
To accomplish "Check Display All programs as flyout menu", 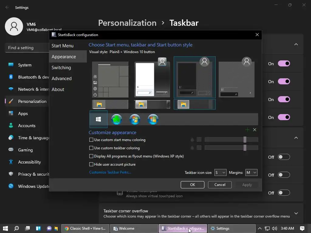I will click(x=91, y=156).
